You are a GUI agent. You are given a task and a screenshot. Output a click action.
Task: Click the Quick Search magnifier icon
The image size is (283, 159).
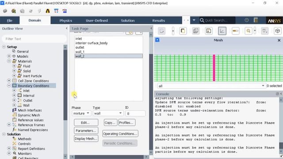[x=202, y=20]
